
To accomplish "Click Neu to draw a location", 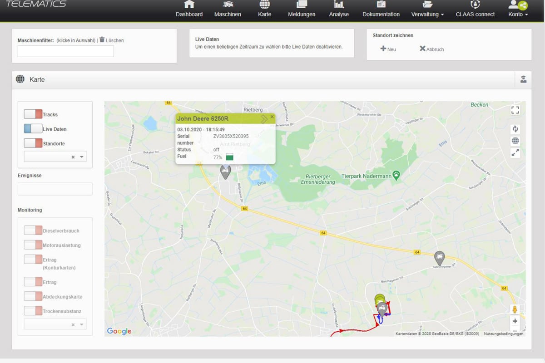I will (x=391, y=49).
